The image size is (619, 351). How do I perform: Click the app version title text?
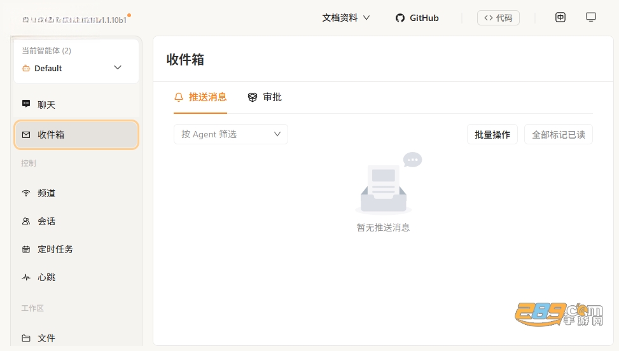pyautogui.click(x=74, y=20)
